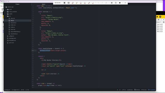
Task: Open index.css in the project tree
Action: [13, 25]
